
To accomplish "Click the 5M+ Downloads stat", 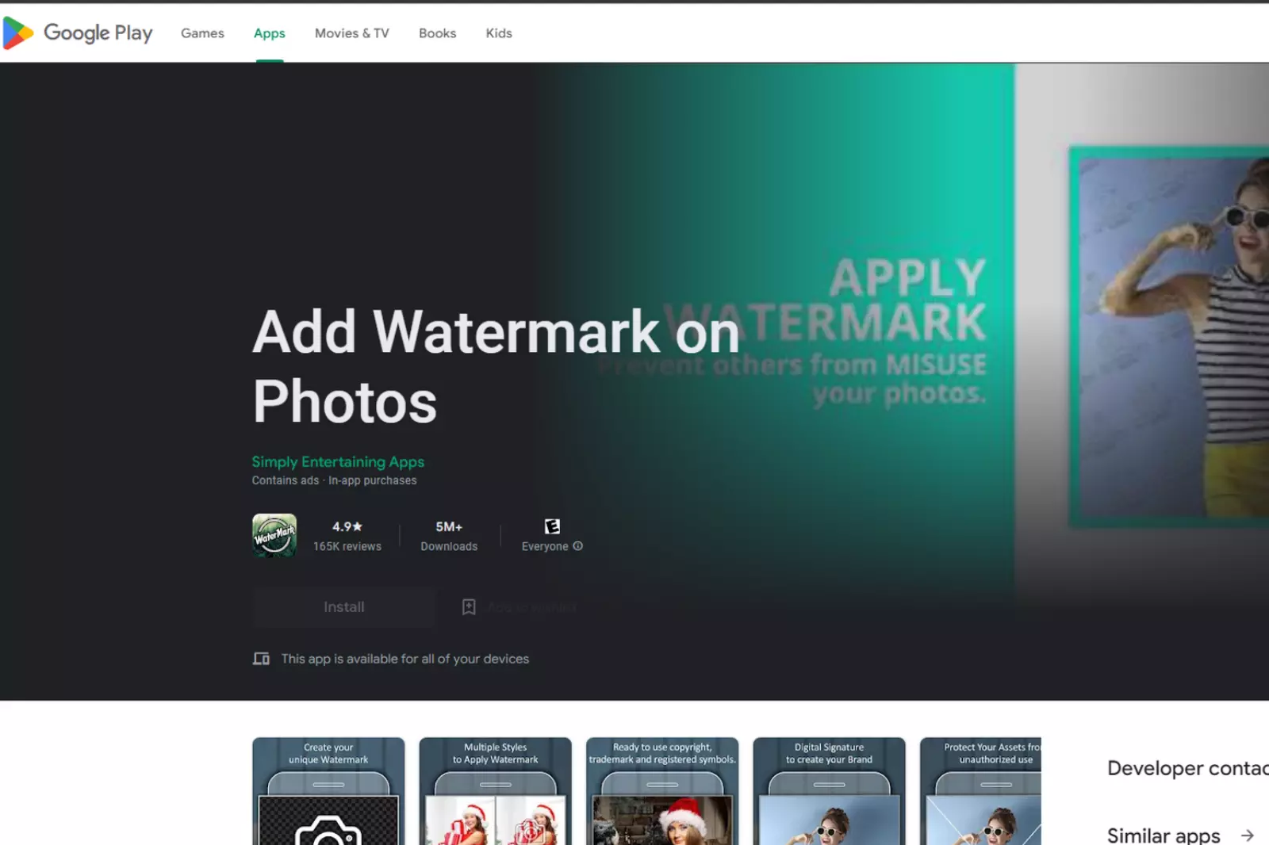I will [449, 536].
